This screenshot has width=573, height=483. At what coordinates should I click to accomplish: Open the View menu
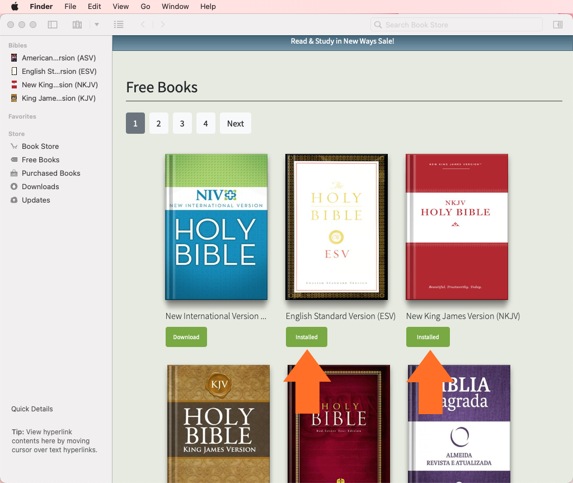point(120,7)
